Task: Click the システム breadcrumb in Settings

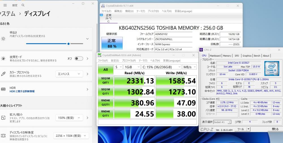Action: (8, 14)
